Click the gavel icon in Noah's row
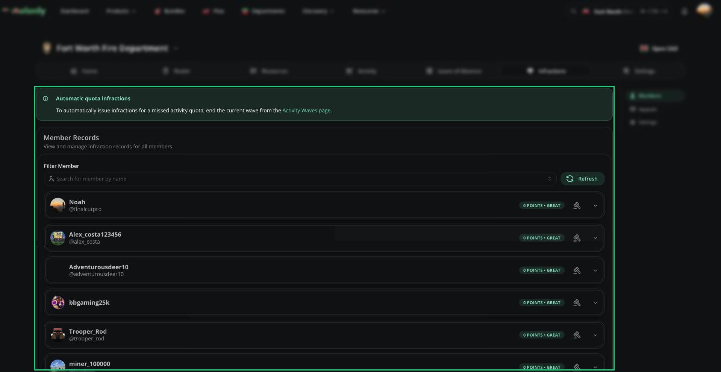 point(577,206)
